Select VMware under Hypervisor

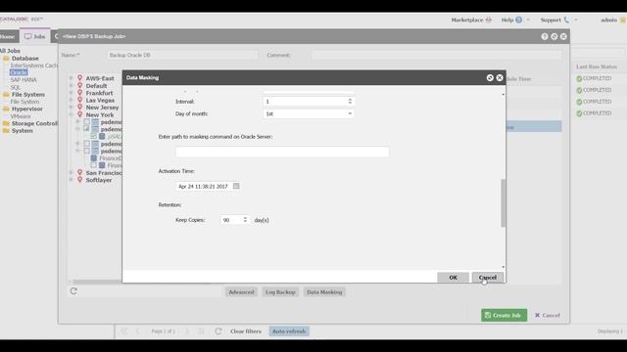pyautogui.click(x=21, y=116)
